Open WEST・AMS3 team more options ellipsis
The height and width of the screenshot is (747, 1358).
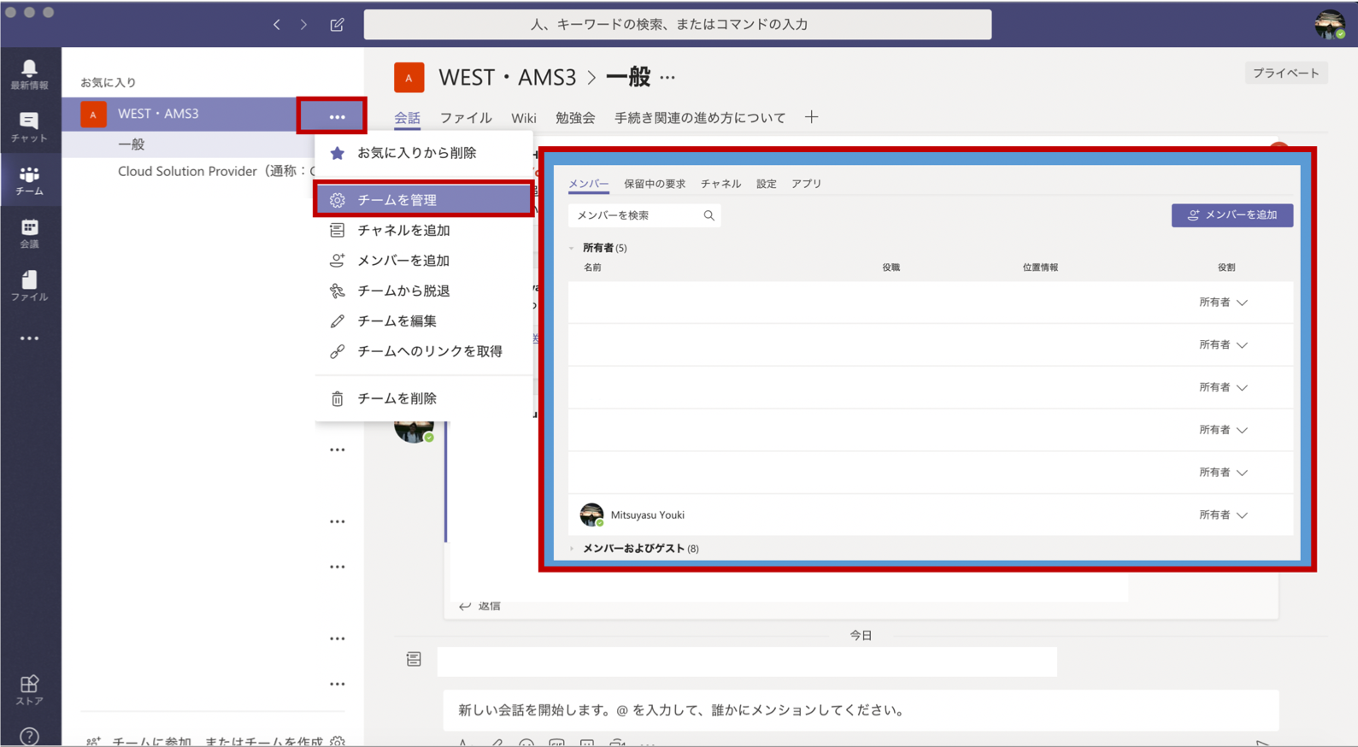click(338, 116)
